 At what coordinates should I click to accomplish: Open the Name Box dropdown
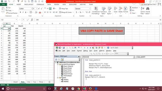pyautogui.click(x=16, y=20)
